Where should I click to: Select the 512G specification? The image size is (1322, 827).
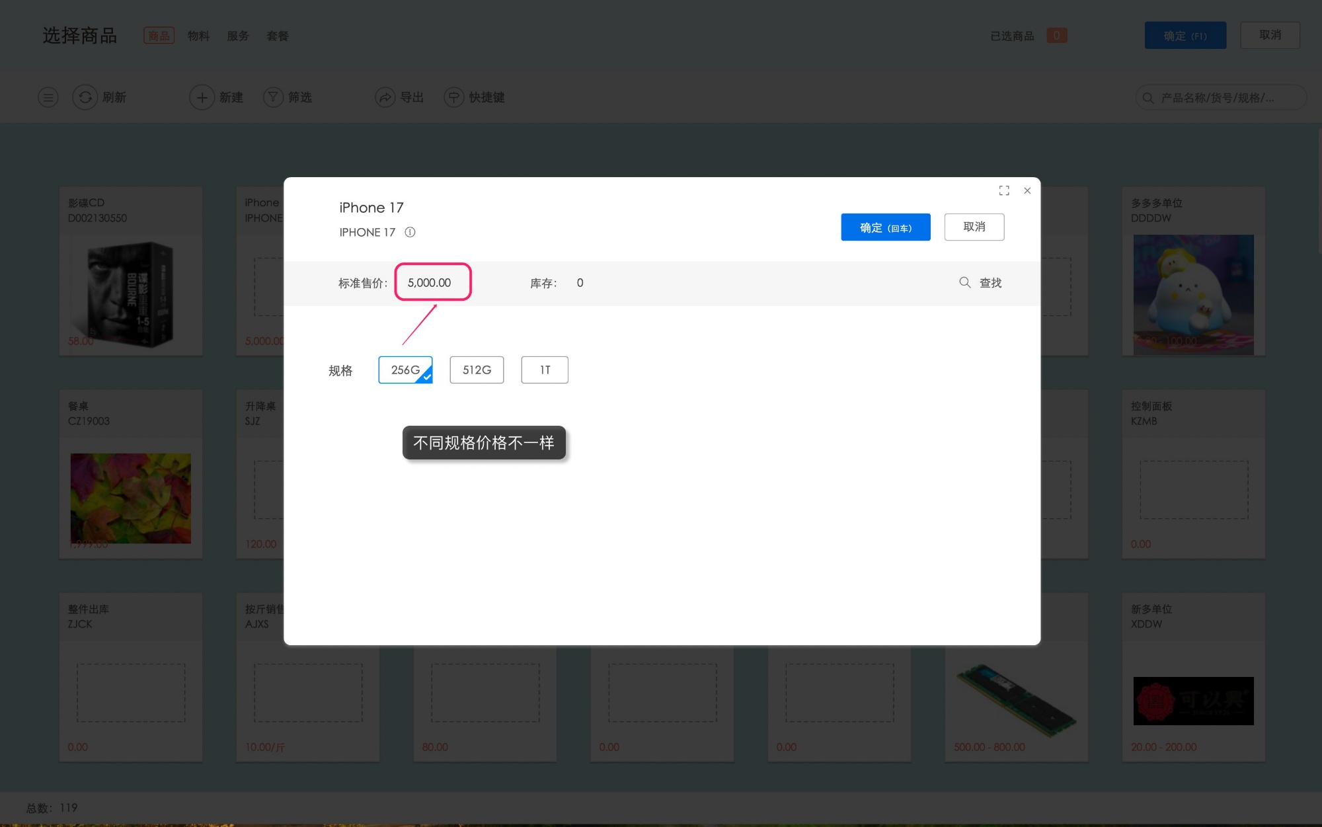(477, 370)
